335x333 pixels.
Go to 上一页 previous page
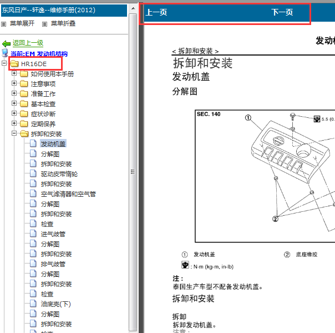pyautogui.click(x=156, y=12)
